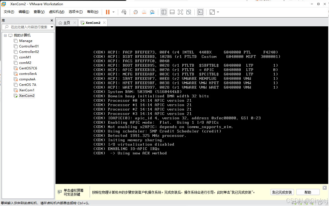Close the 库 library panel
The width and height of the screenshot is (329, 206).
pos(52,21)
